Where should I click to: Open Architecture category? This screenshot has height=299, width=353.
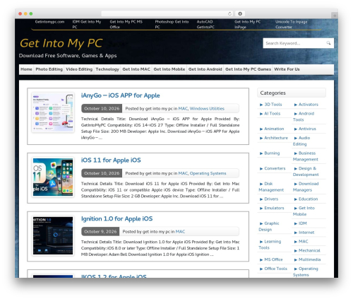coord(276,138)
